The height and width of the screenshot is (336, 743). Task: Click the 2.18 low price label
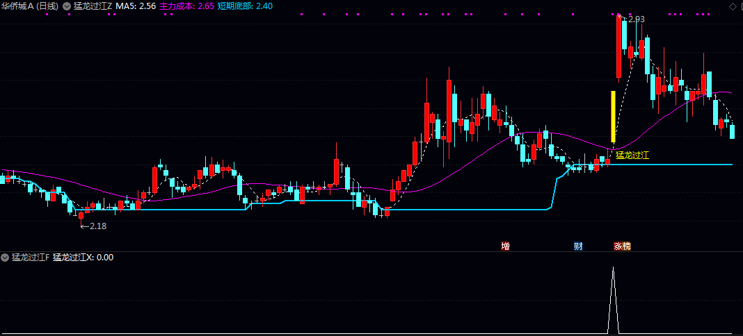[x=98, y=226]
